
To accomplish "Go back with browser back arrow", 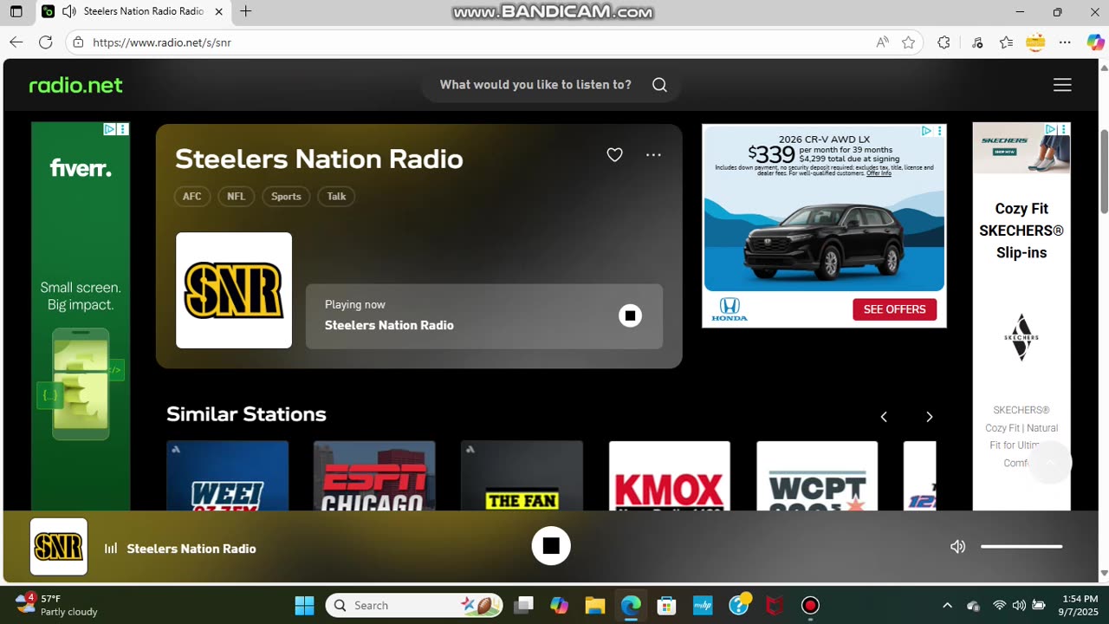I will [x=16, y=42].
